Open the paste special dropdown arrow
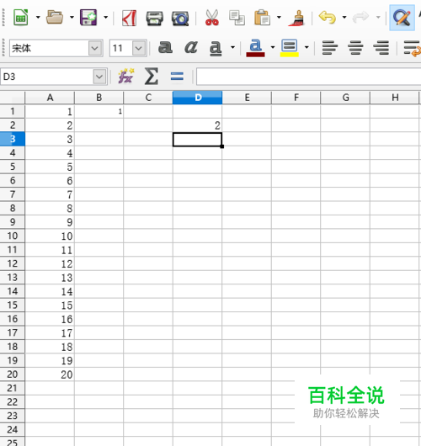Image resolution: width=421 pixels, height=446 pixels. click(x=279, y=18)
